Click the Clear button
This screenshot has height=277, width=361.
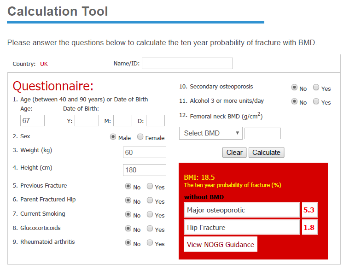pos(234,153)
